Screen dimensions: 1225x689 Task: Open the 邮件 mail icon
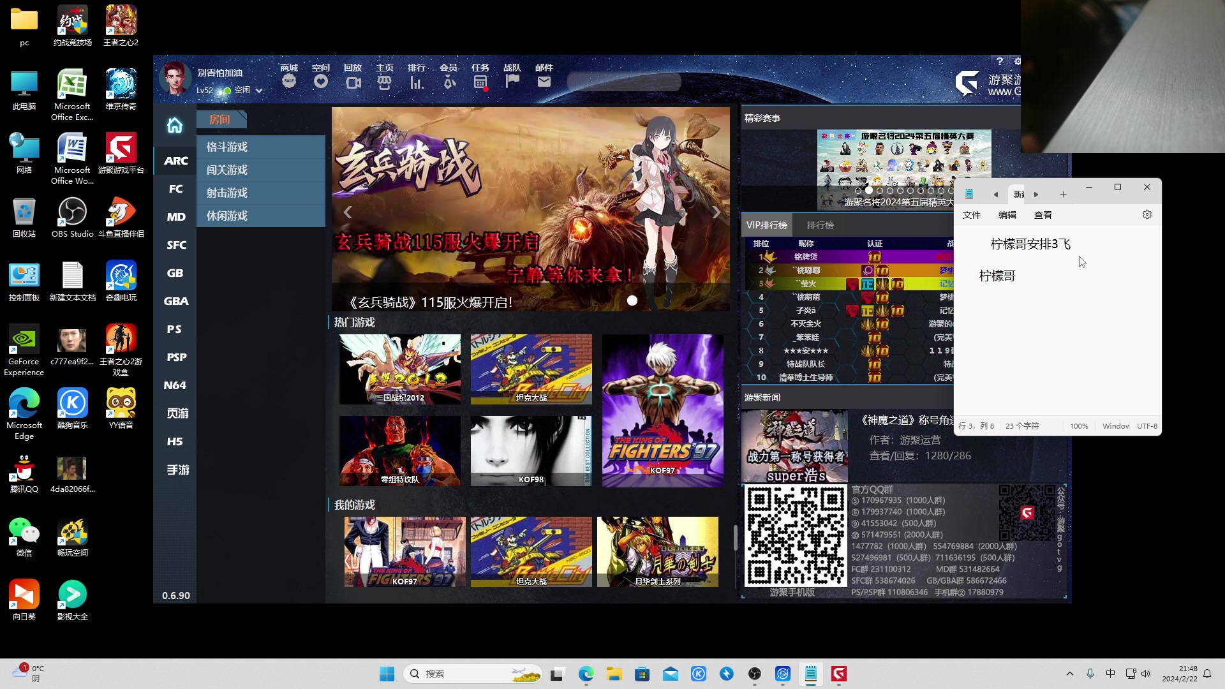click(544, 82)
